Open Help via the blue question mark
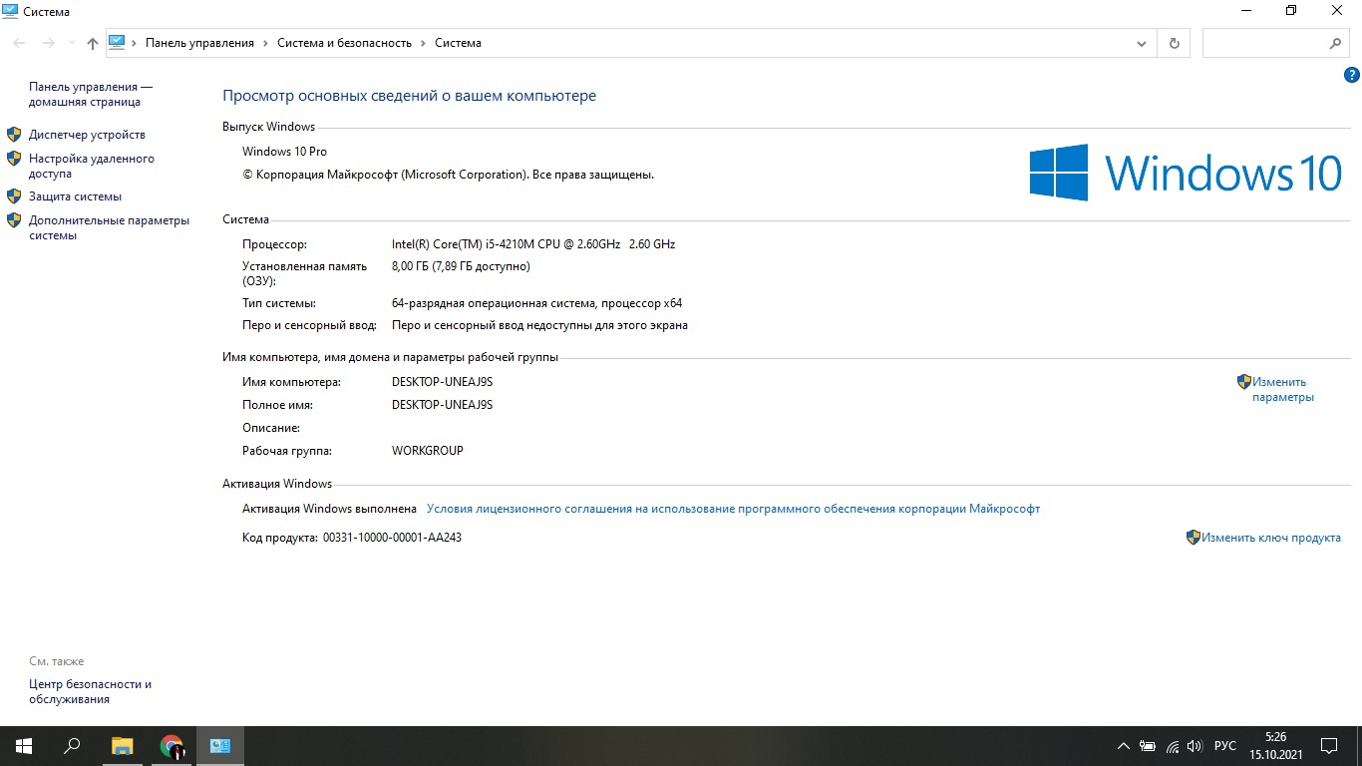The height and width of the screenshot is (766, 1362). pos(1352,75)
